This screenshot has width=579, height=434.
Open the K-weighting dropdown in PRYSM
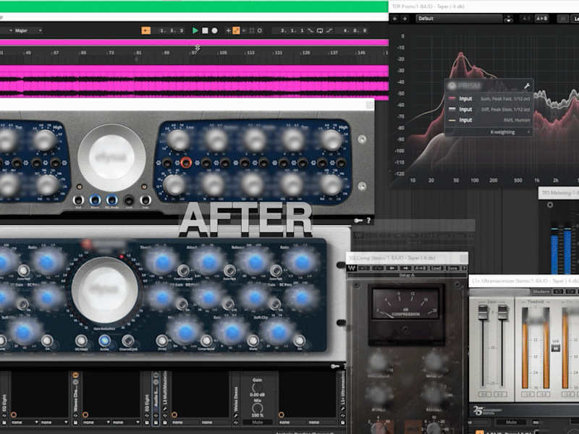[x=503, y=132]
